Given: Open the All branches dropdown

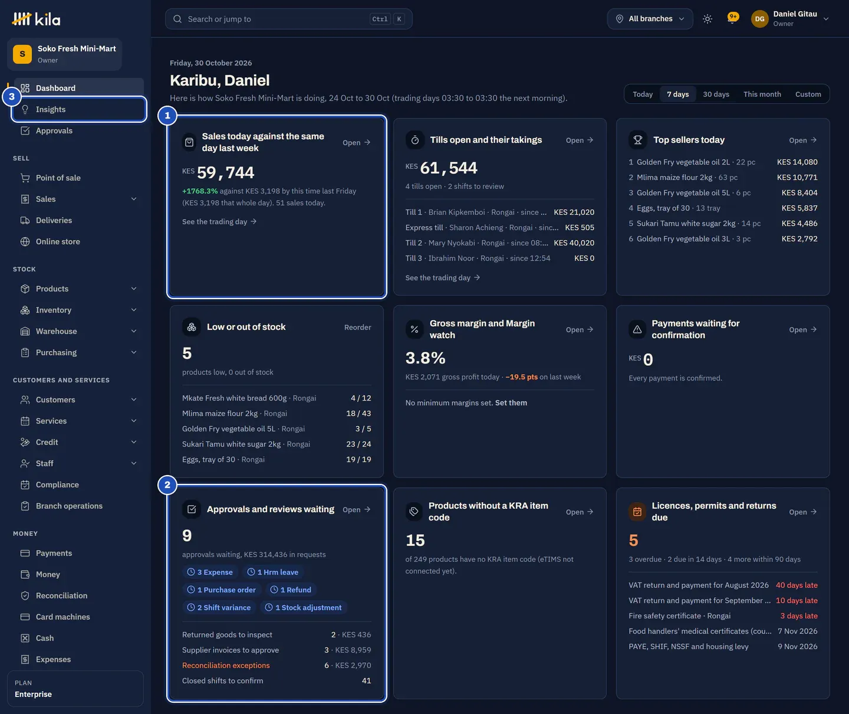Looking at the screenshot, I should pyautogui.click(x=650, y=19).
